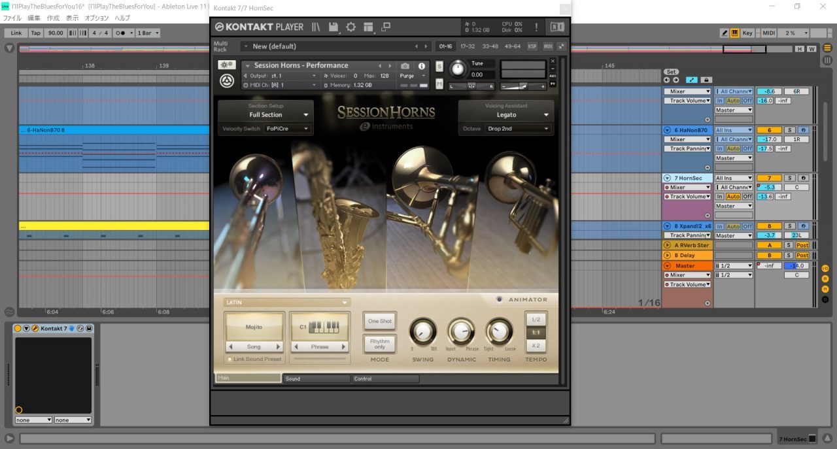Click the instrument info icon
This screenshot has width=837, height=449.
[x=422, y=66]
